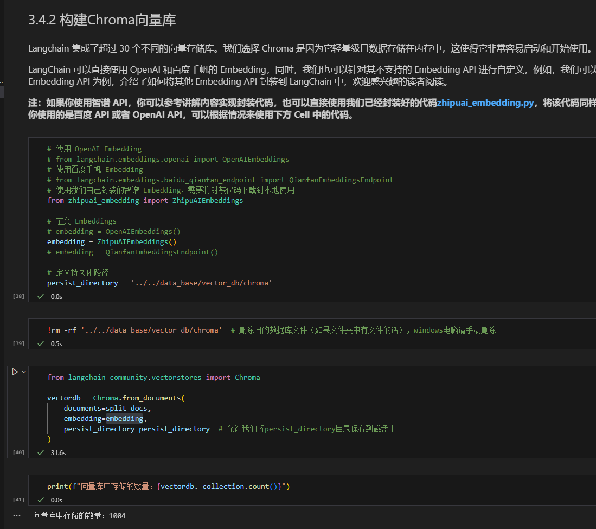
Task: Click success checkmark of cell 41
Action: 41,500
